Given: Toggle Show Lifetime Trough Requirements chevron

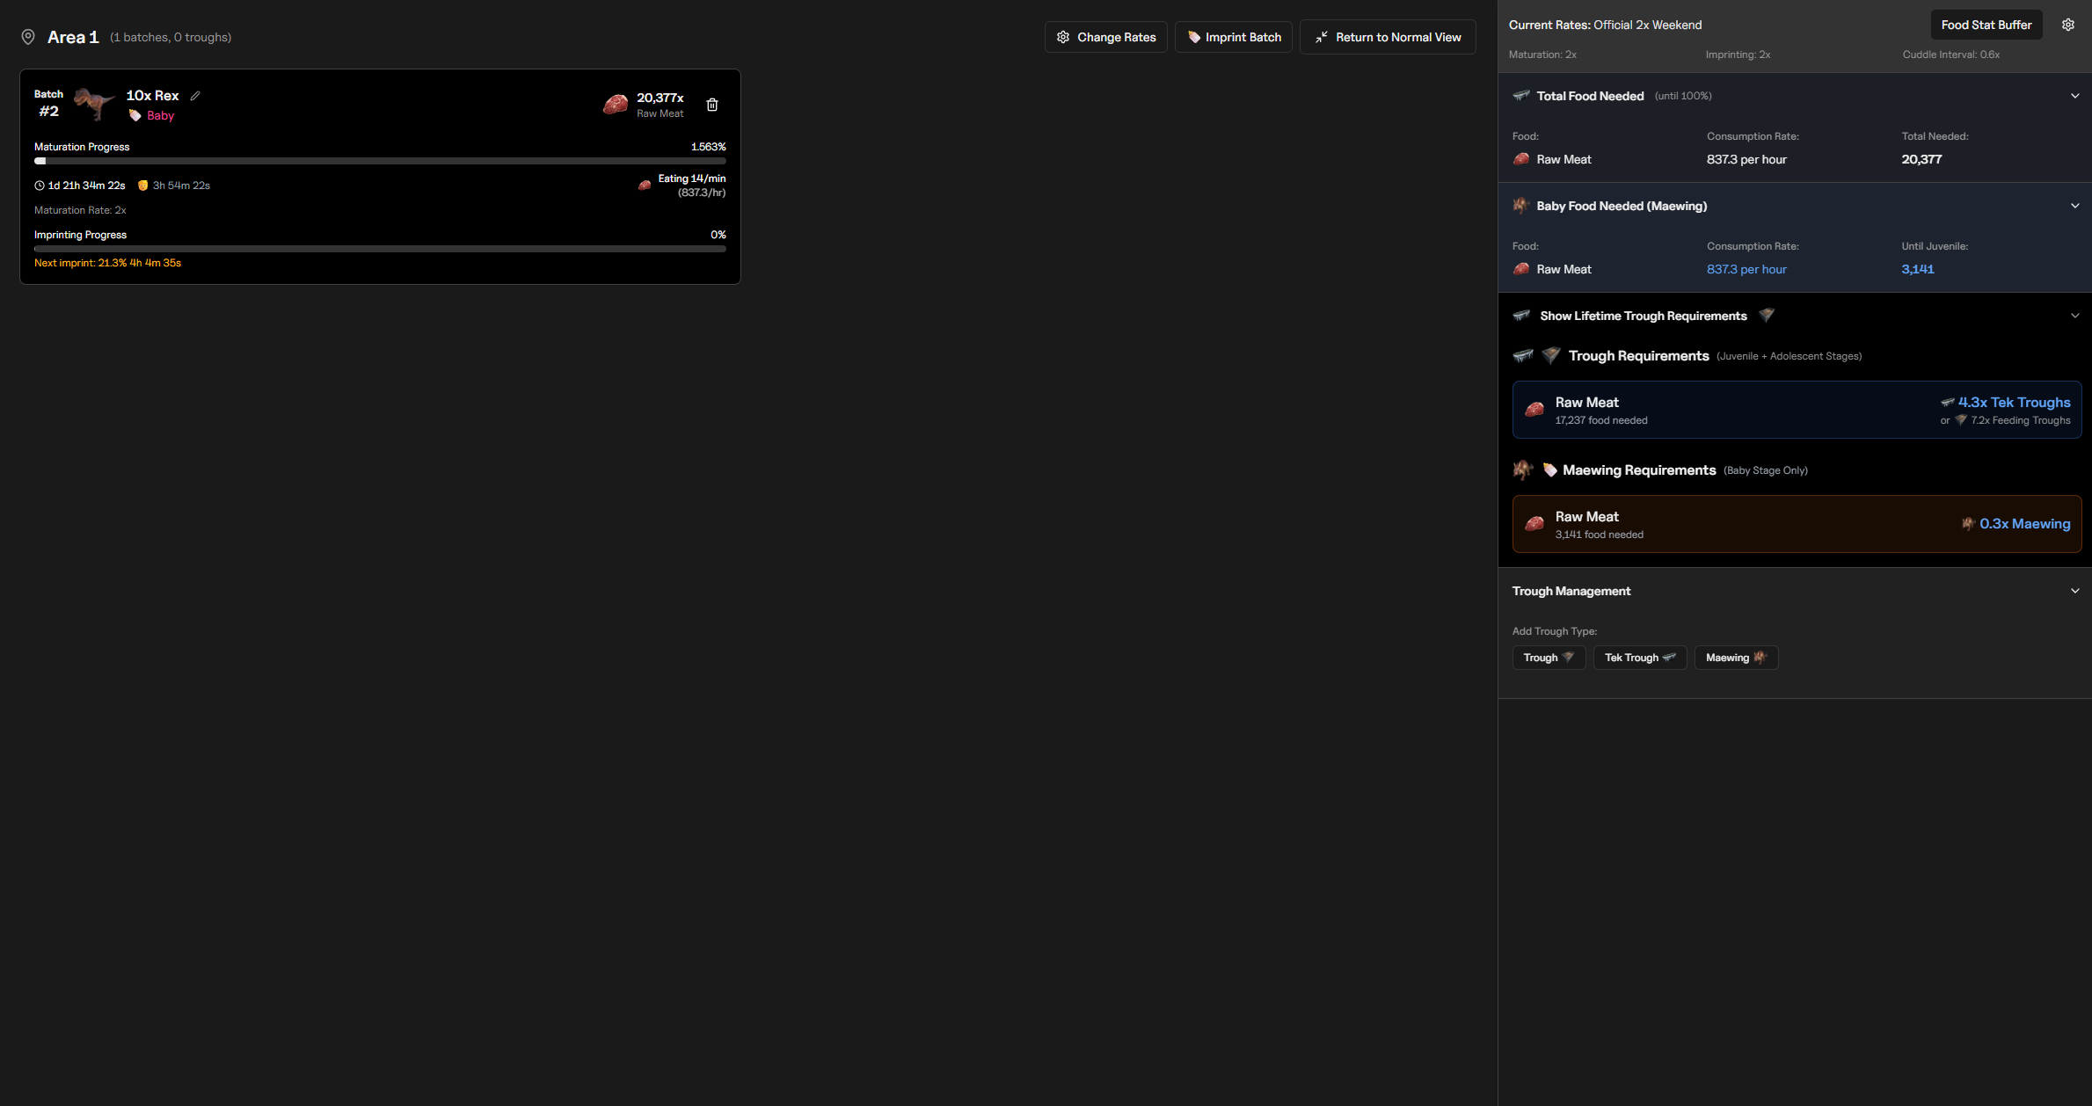Looking at the screenshot, I should pos(2075,316).
